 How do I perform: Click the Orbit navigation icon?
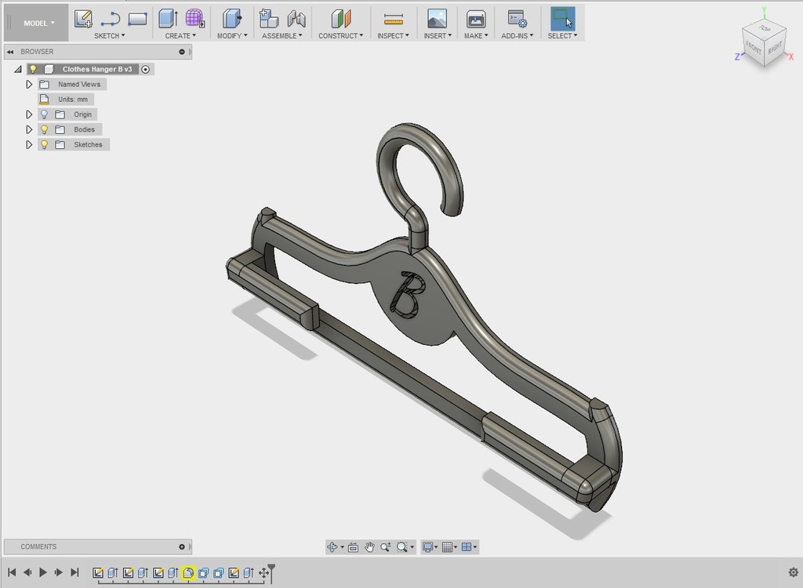click(332, 547)
